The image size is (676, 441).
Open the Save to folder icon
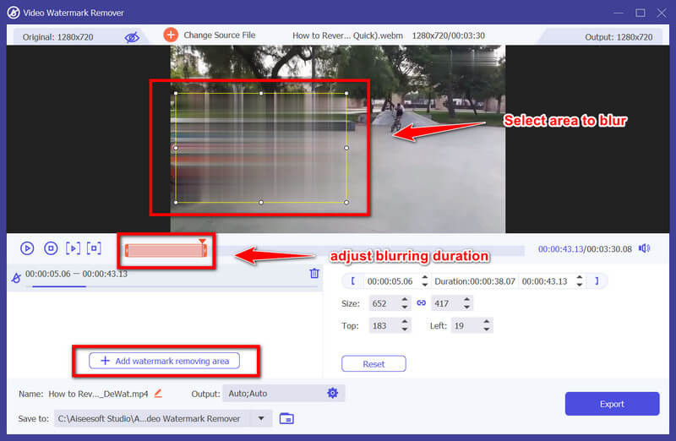(286, 418)
